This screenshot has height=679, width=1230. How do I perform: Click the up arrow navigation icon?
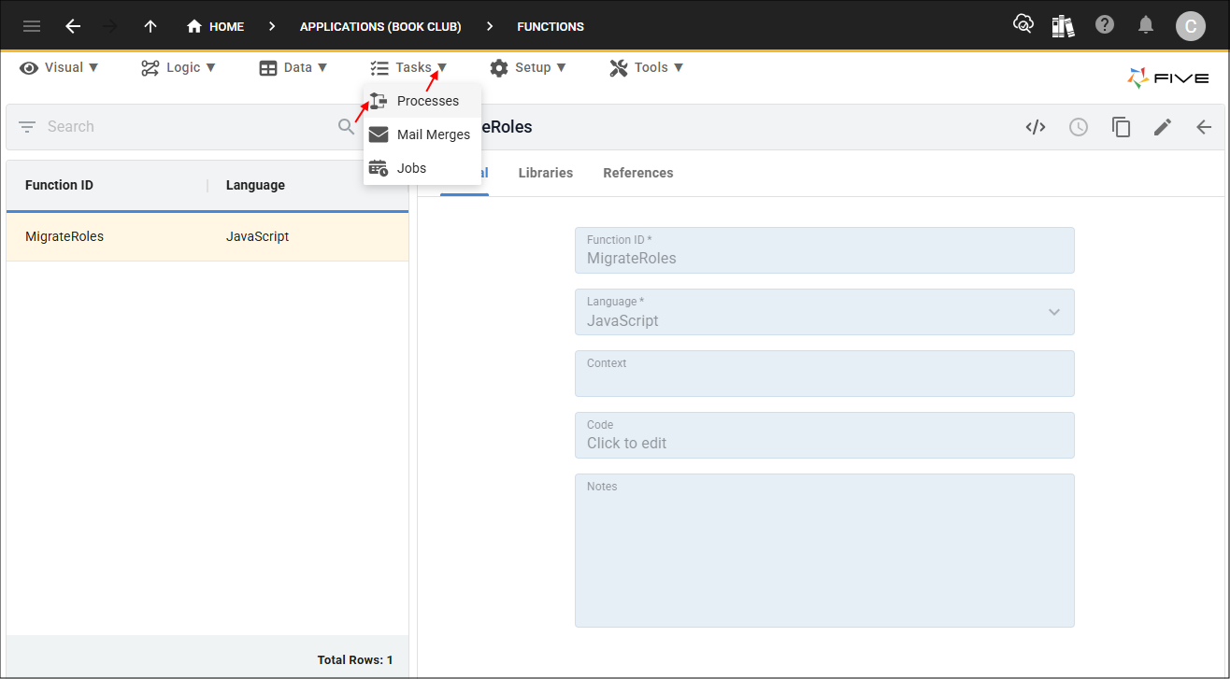point(150,26)
